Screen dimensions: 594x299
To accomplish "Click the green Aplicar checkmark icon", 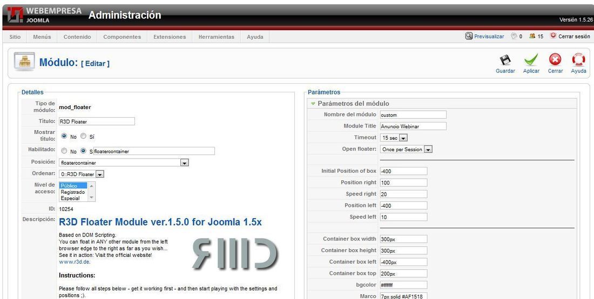I will (x=531, y=60).
